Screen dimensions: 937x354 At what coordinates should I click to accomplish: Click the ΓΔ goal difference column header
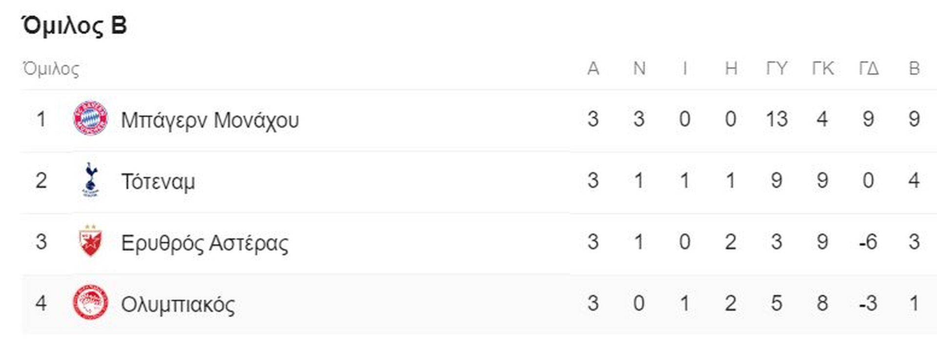pos(869,69)
